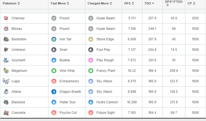Click the Chansey sprite icon
This screenshot has height=121, width=206.
click(6, 18)
